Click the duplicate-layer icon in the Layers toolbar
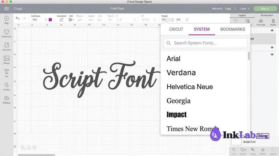Image resolution: width=279 pixels, height=156 pixels. [248, 21]
